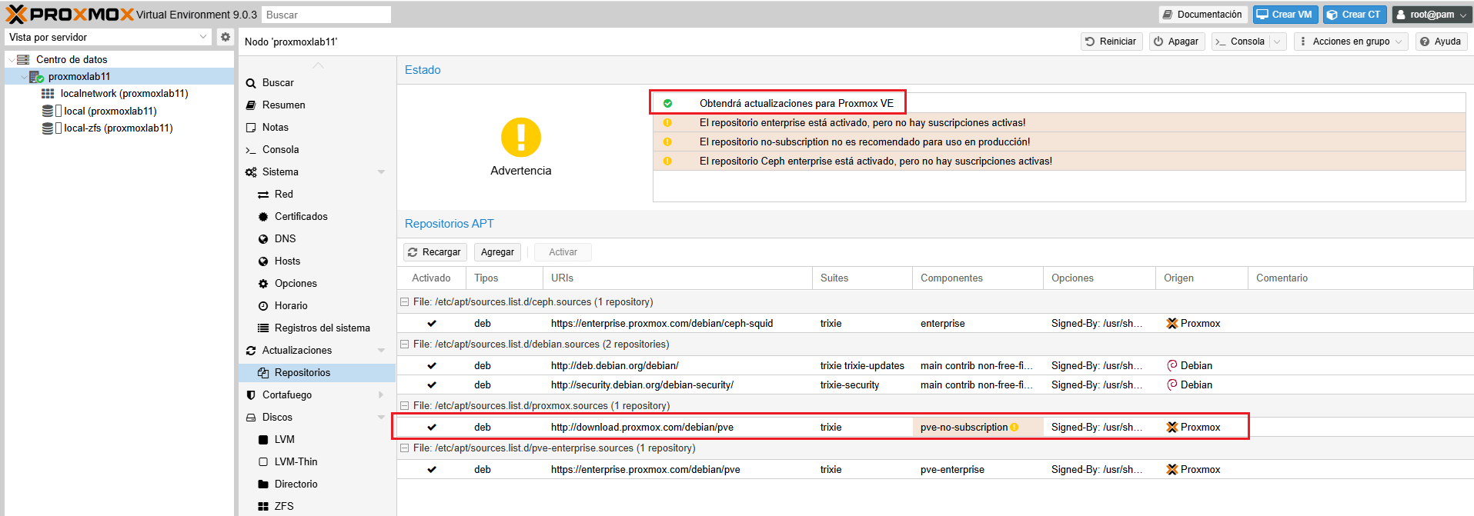
Task: Click the Recargar button
Action: click(x=434, y=252)
